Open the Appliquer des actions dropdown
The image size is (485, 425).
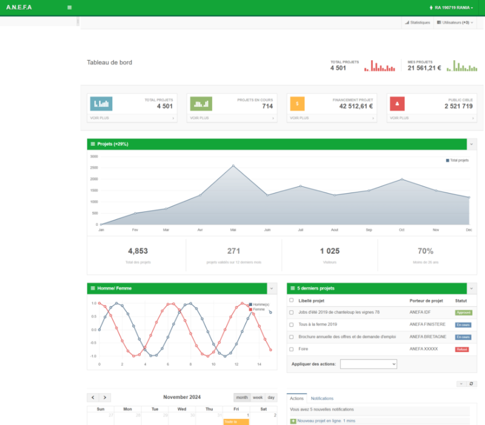pos(368,364)
